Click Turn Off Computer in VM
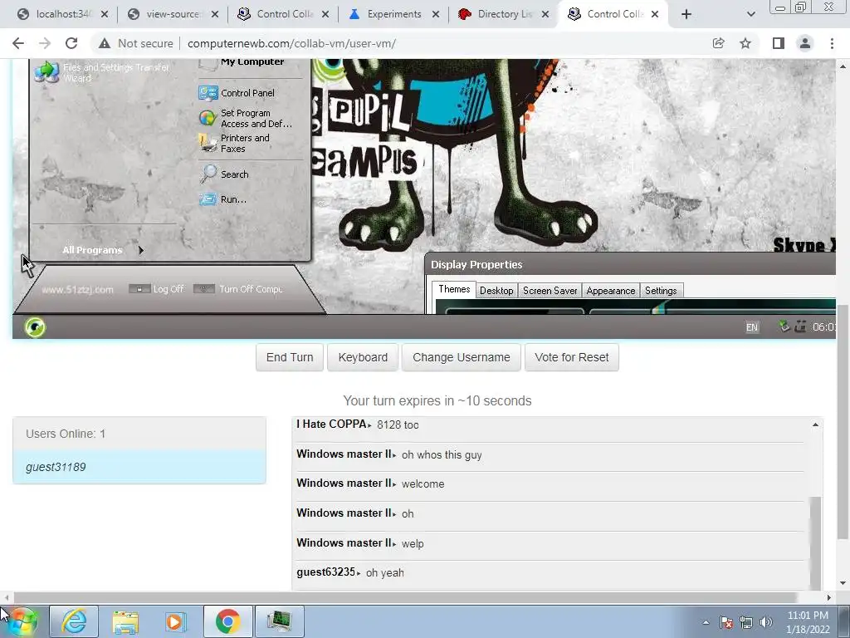The height and width of the screenshot is (638, 850). pos(238,289)
